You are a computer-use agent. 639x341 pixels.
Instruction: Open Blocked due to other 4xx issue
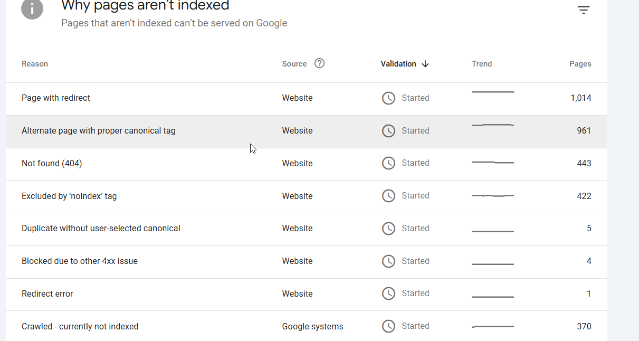307,262
